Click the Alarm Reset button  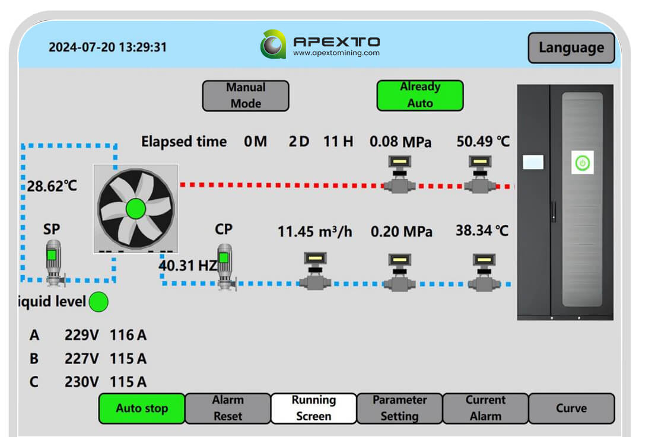point(227,407)
